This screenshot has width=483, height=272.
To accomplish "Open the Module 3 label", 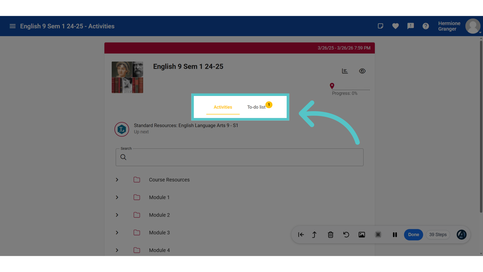I will 159,233.
